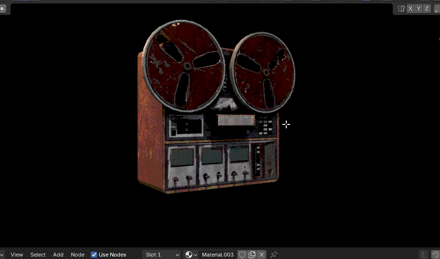This screenshot has width=440, height=259.
Task: Toggle Z axis mirror
Action: point(427,9)
